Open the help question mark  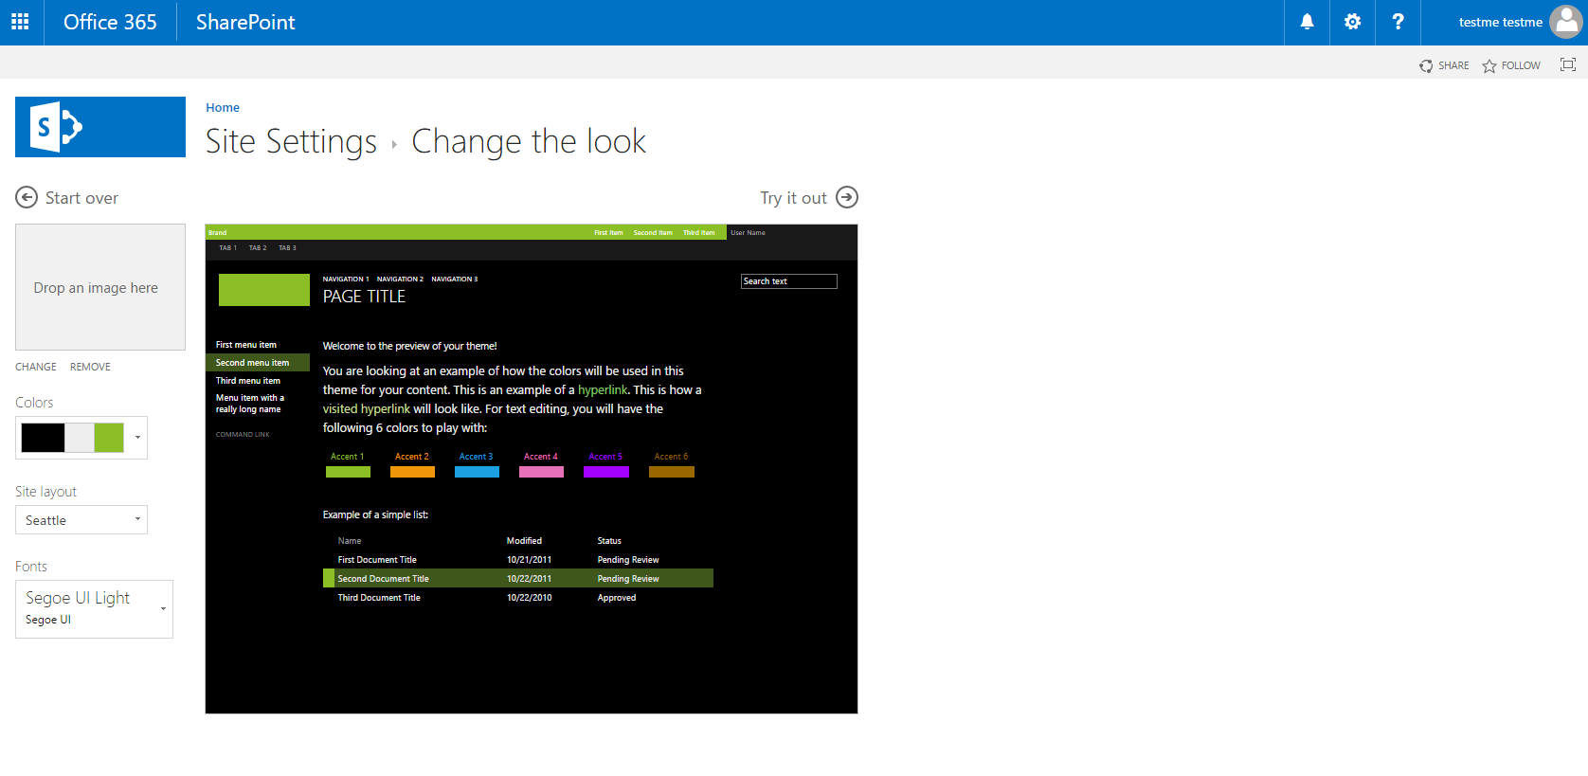(1398, 22)
